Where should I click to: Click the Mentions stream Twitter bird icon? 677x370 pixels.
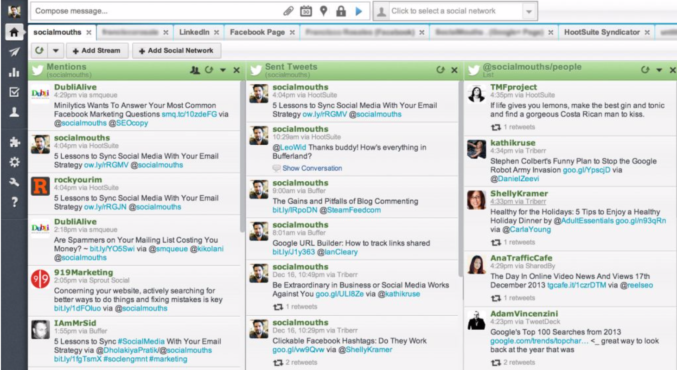(38, 70)
